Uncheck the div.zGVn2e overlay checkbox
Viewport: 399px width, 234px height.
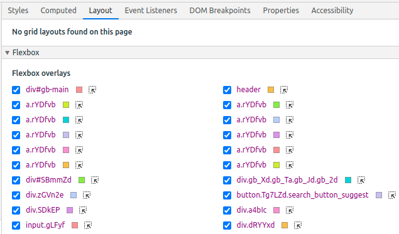click(x=16, y=195)
